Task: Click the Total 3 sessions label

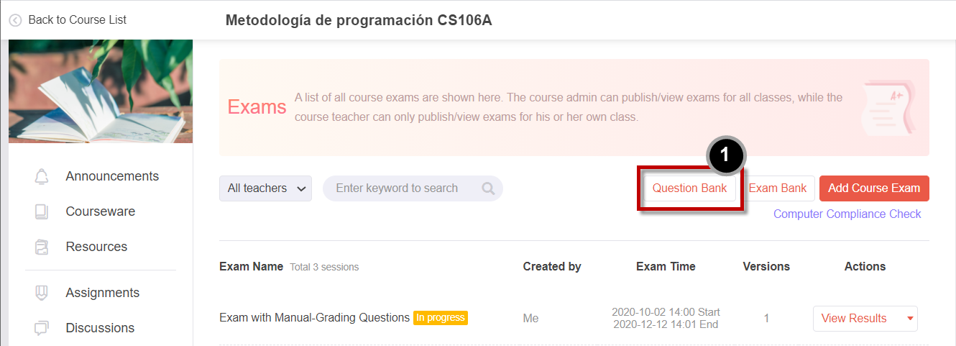Action: coord(324,267)
